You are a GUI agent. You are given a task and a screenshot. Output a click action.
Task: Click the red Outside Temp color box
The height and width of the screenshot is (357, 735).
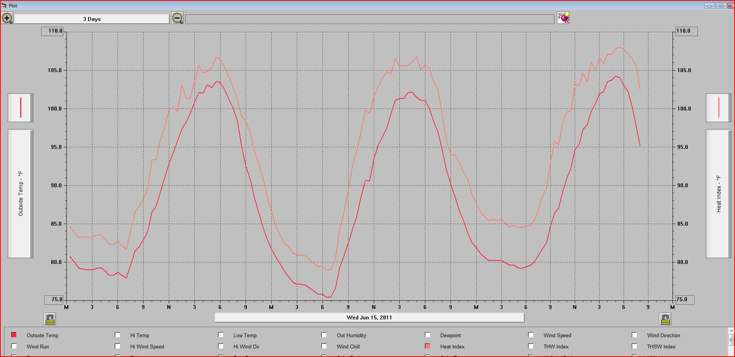point(14,335)
